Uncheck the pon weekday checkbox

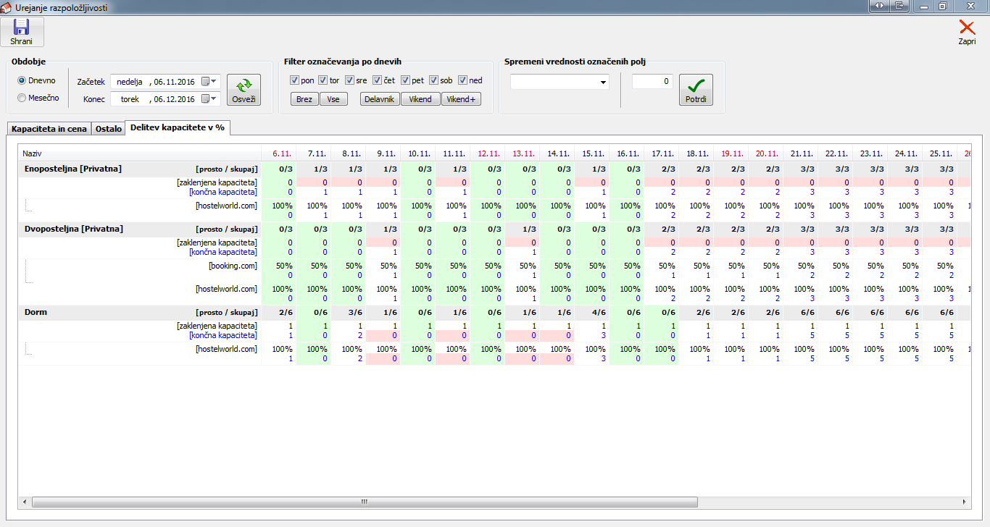click(294, 80)
